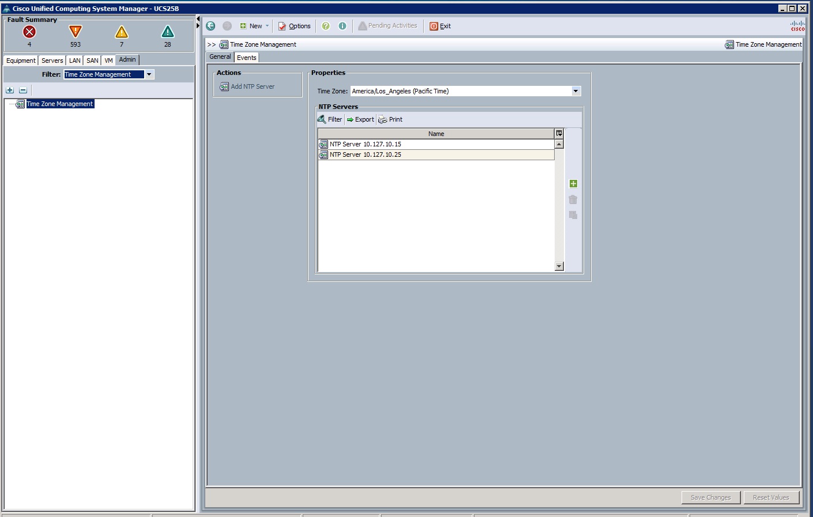This screenshot has height=517, width=813.
Task: Open the General tab
Action: coord(220,56)
